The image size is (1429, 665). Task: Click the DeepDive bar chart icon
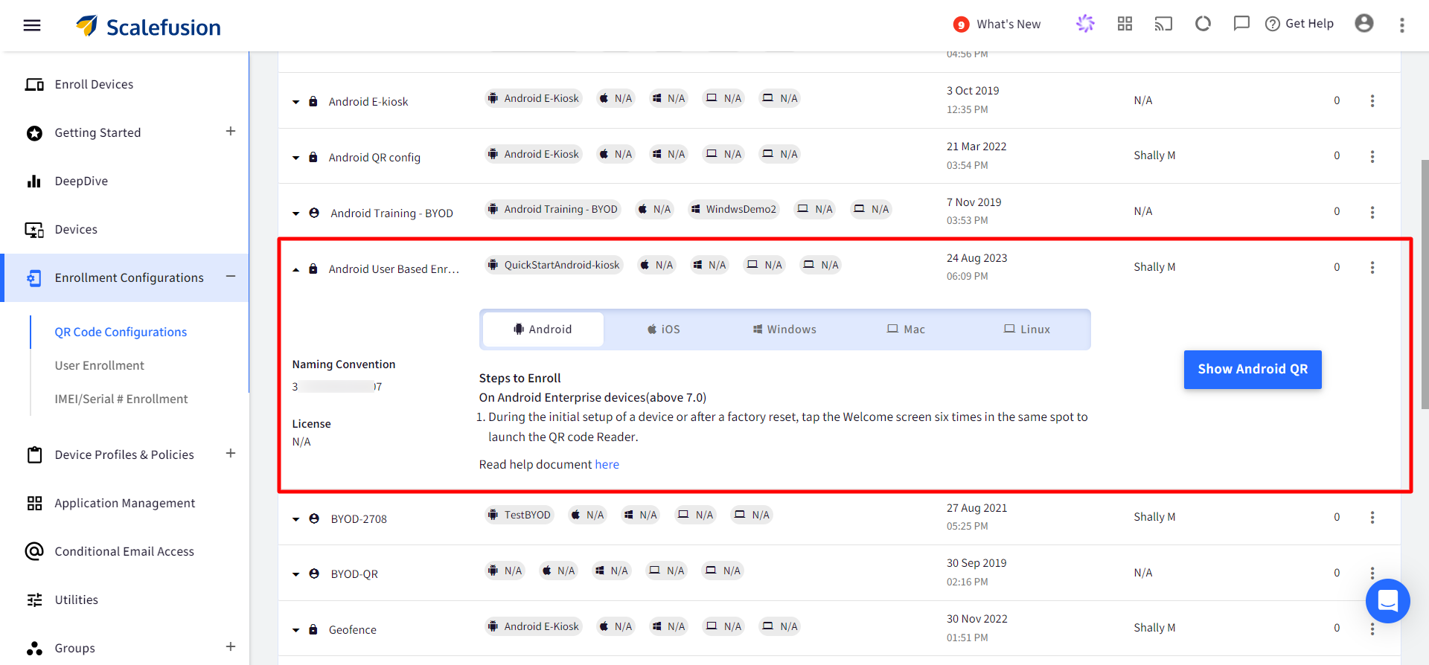34,181
